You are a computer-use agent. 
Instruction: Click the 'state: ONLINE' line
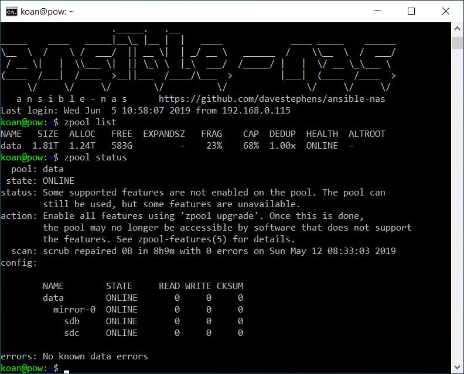coord(40,181)
